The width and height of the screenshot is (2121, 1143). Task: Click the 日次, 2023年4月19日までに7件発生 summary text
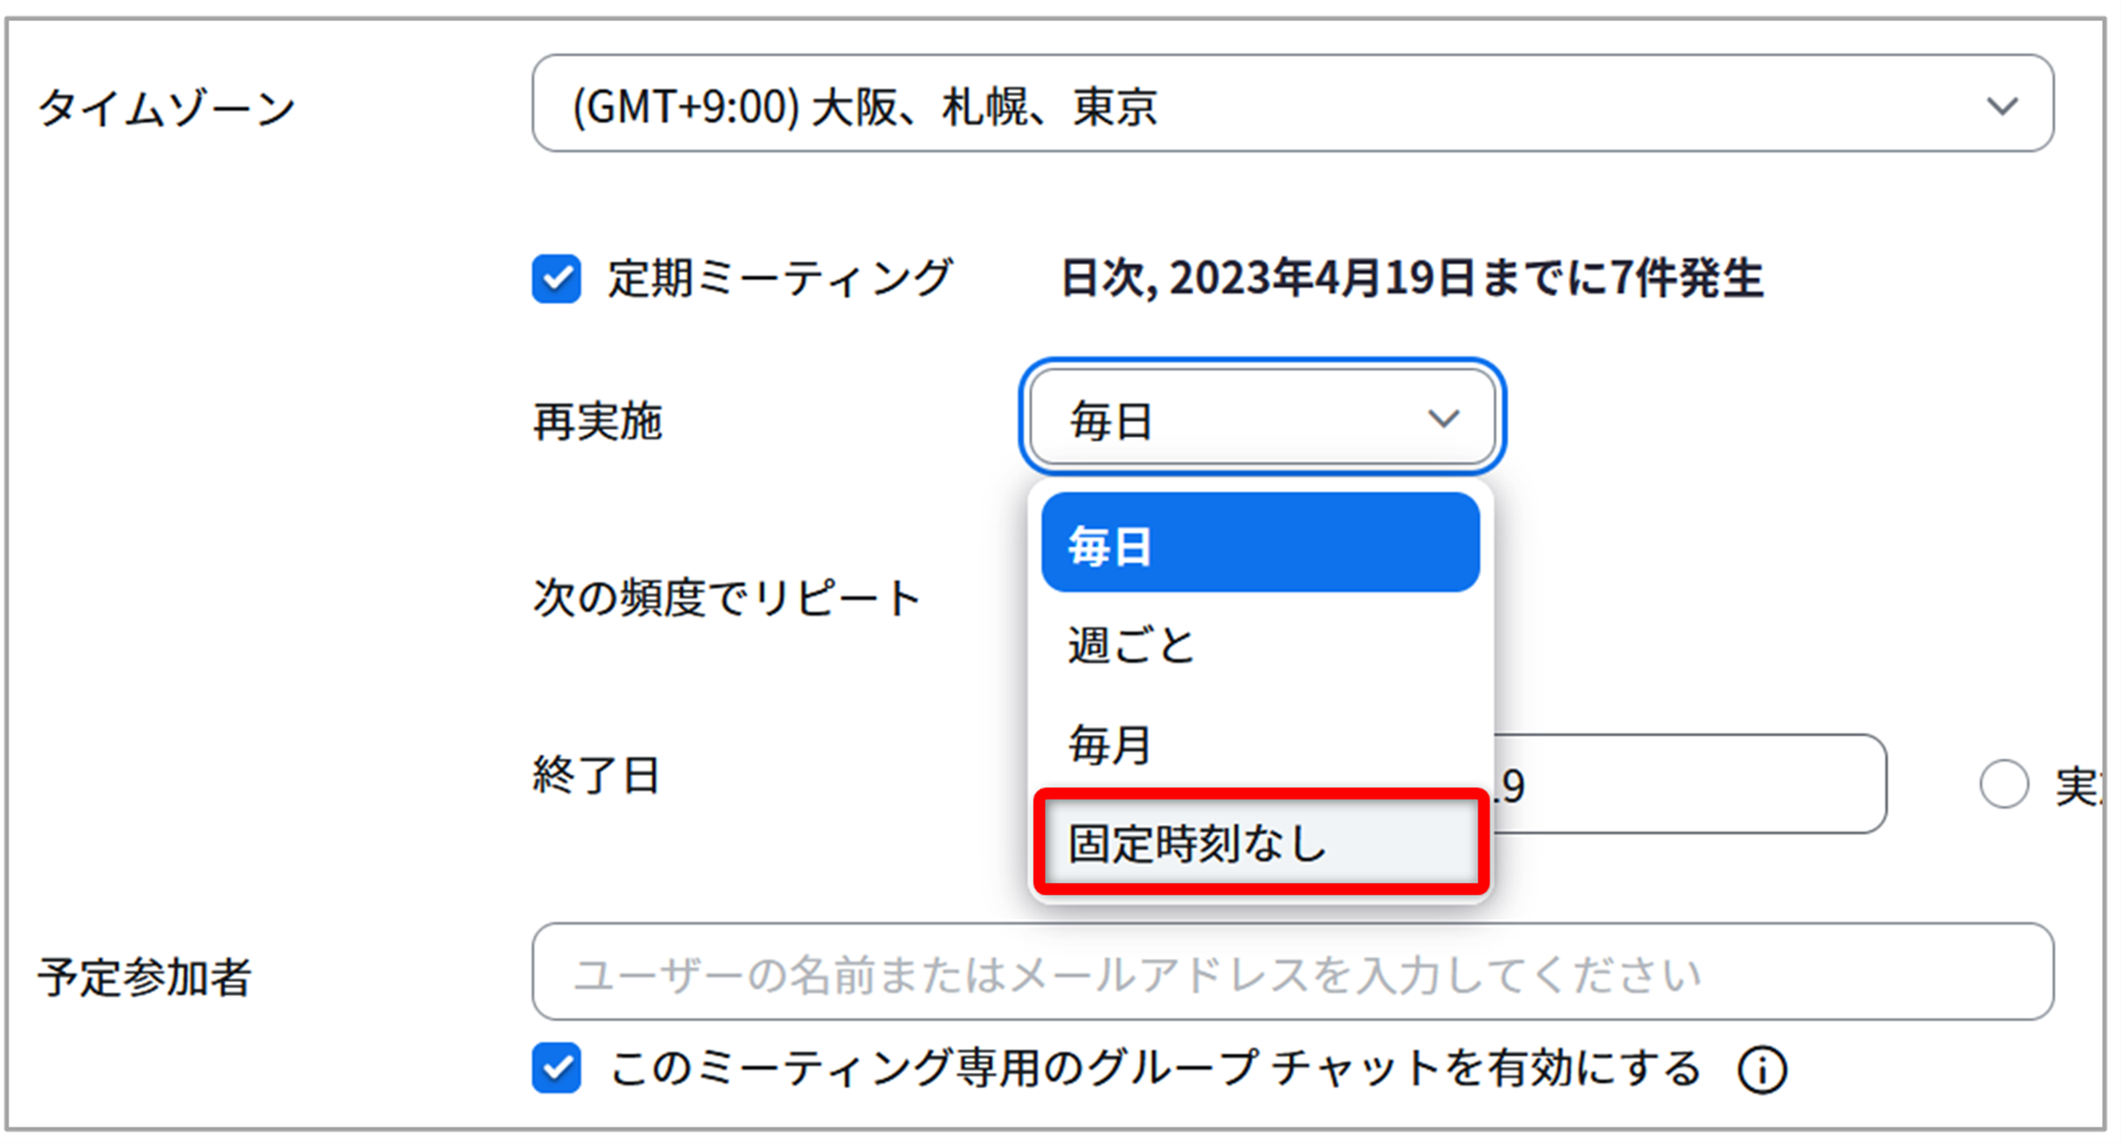click(1411, 279)
